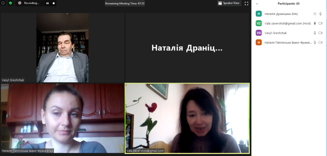Click the Participants (4) panel title
Viewport: 327px width, 156px height.
288,4
